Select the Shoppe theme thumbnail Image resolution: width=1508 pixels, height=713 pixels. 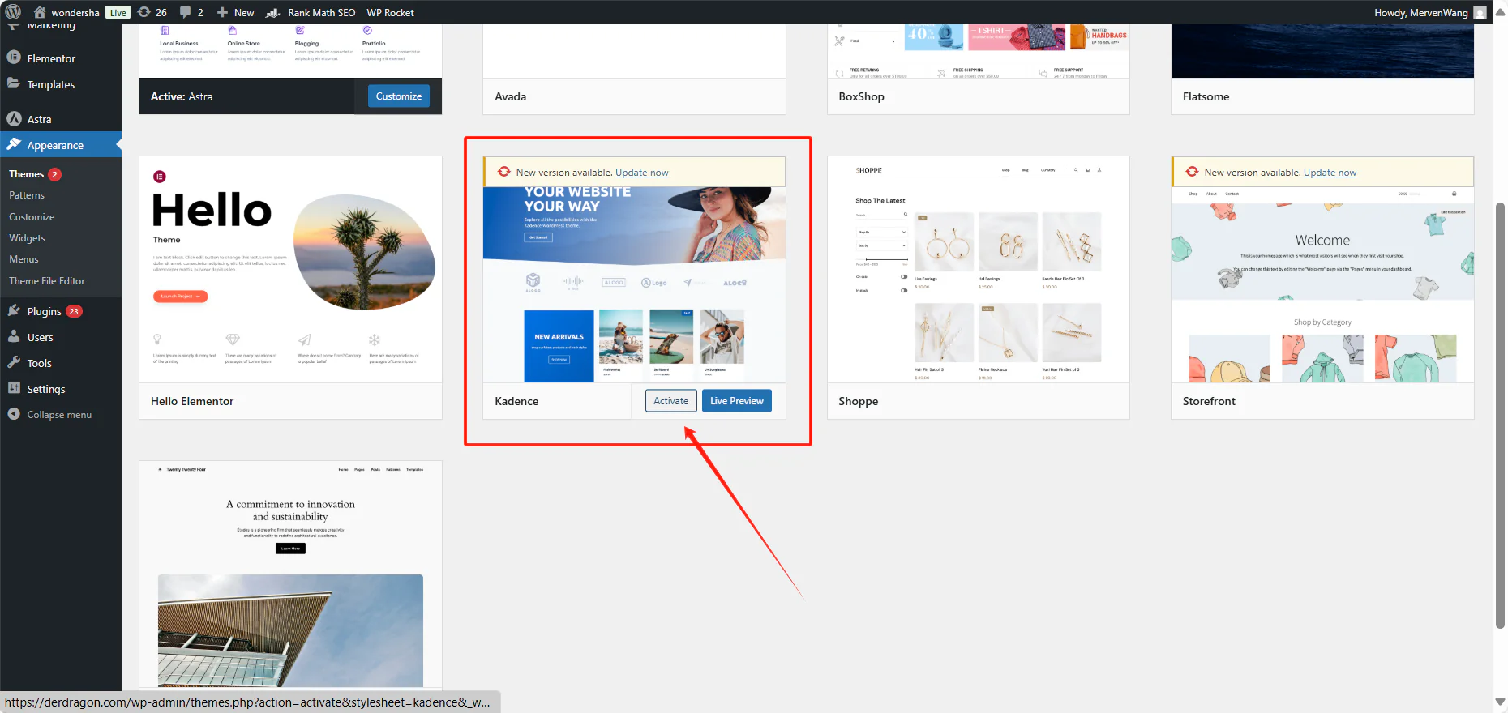coord(978,270)
